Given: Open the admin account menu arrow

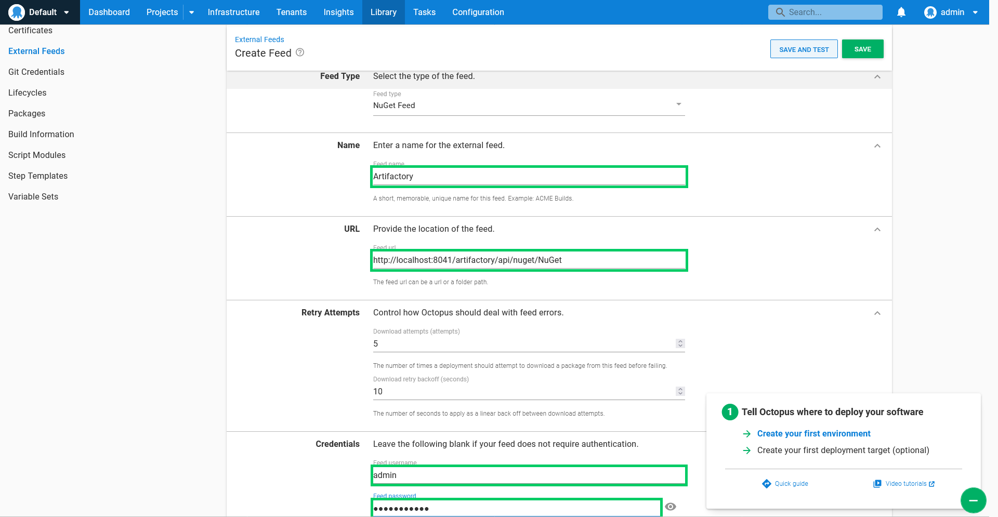Looking at the screenshot, I should point(975,12).
